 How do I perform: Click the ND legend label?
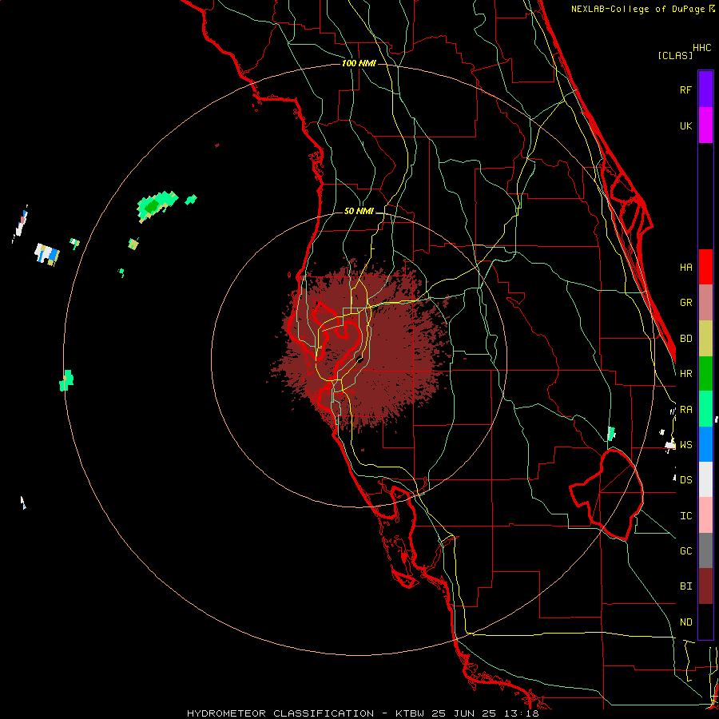tap(686, 622)
